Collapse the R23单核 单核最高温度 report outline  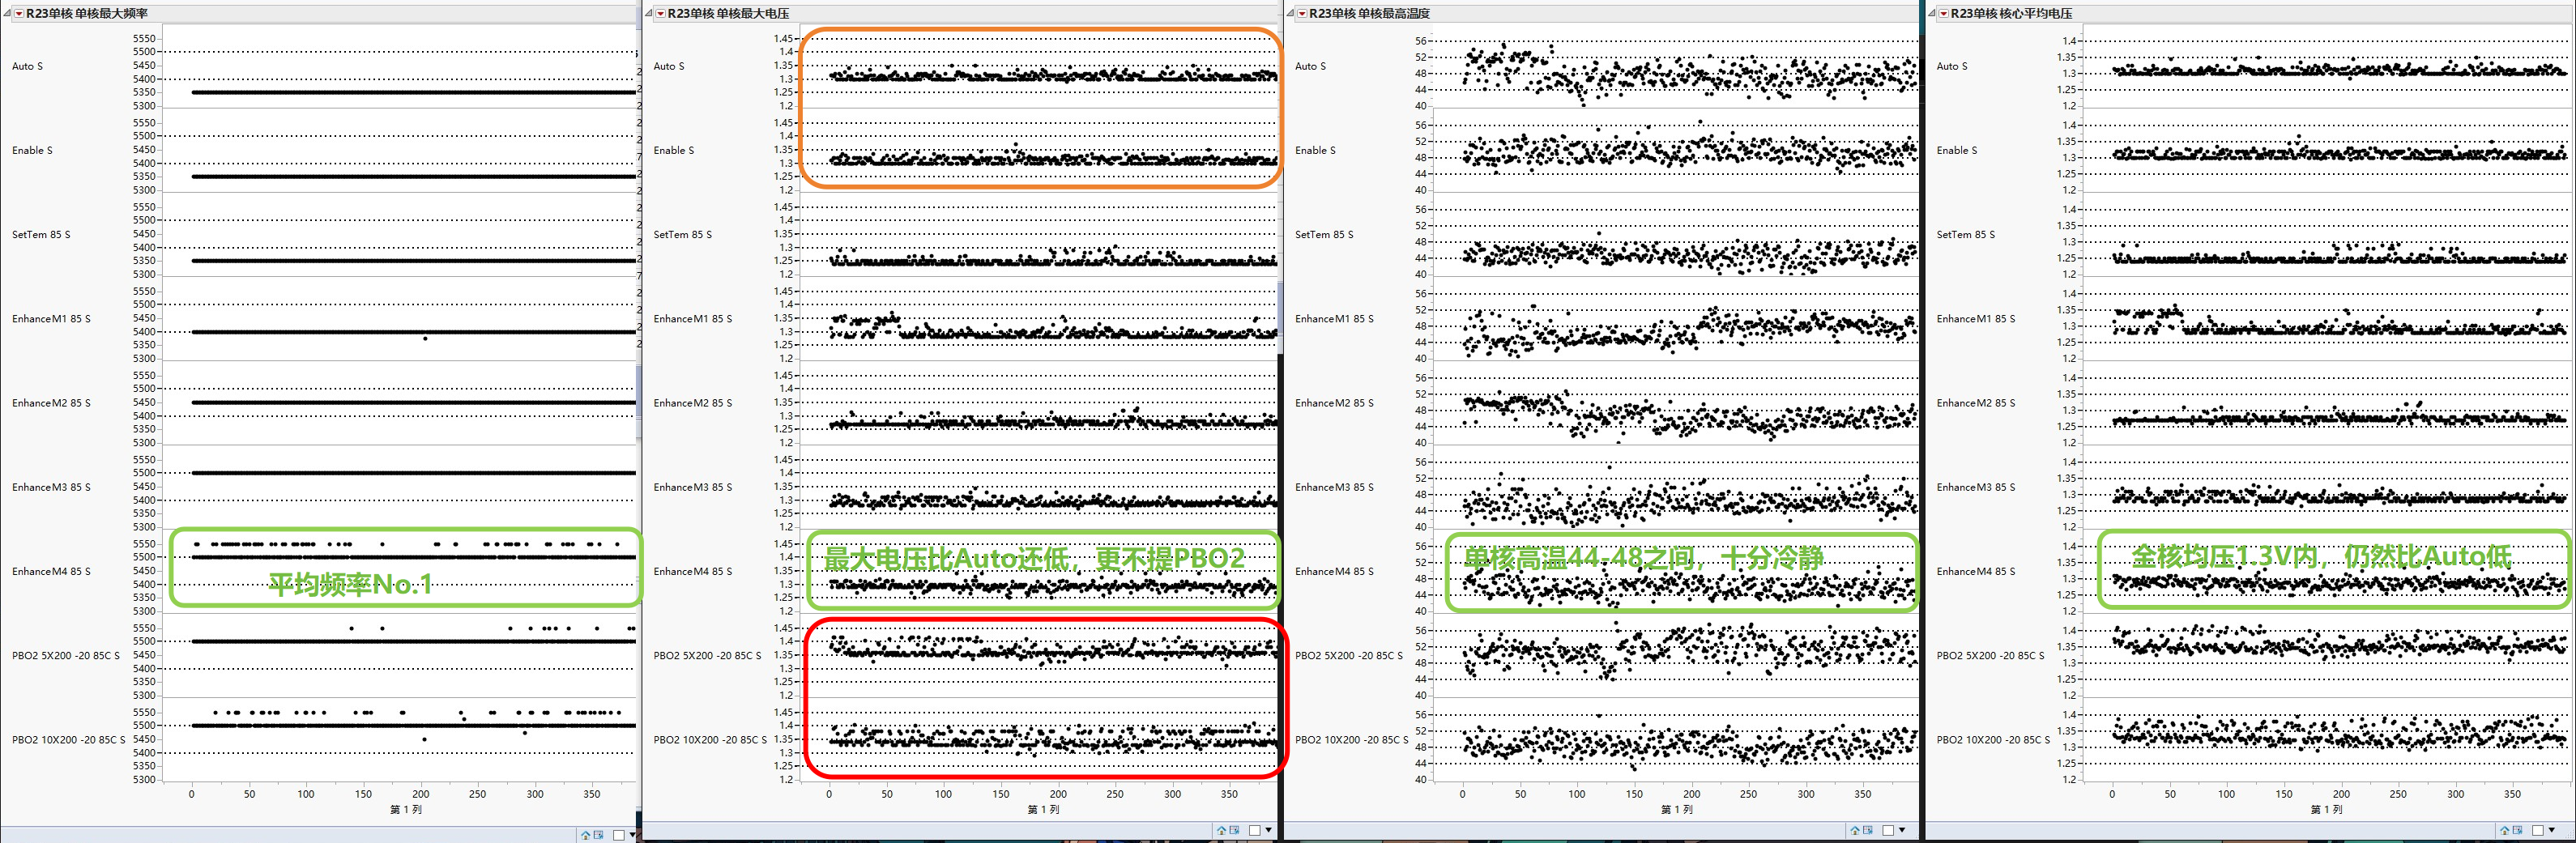tap(1291, 14)
